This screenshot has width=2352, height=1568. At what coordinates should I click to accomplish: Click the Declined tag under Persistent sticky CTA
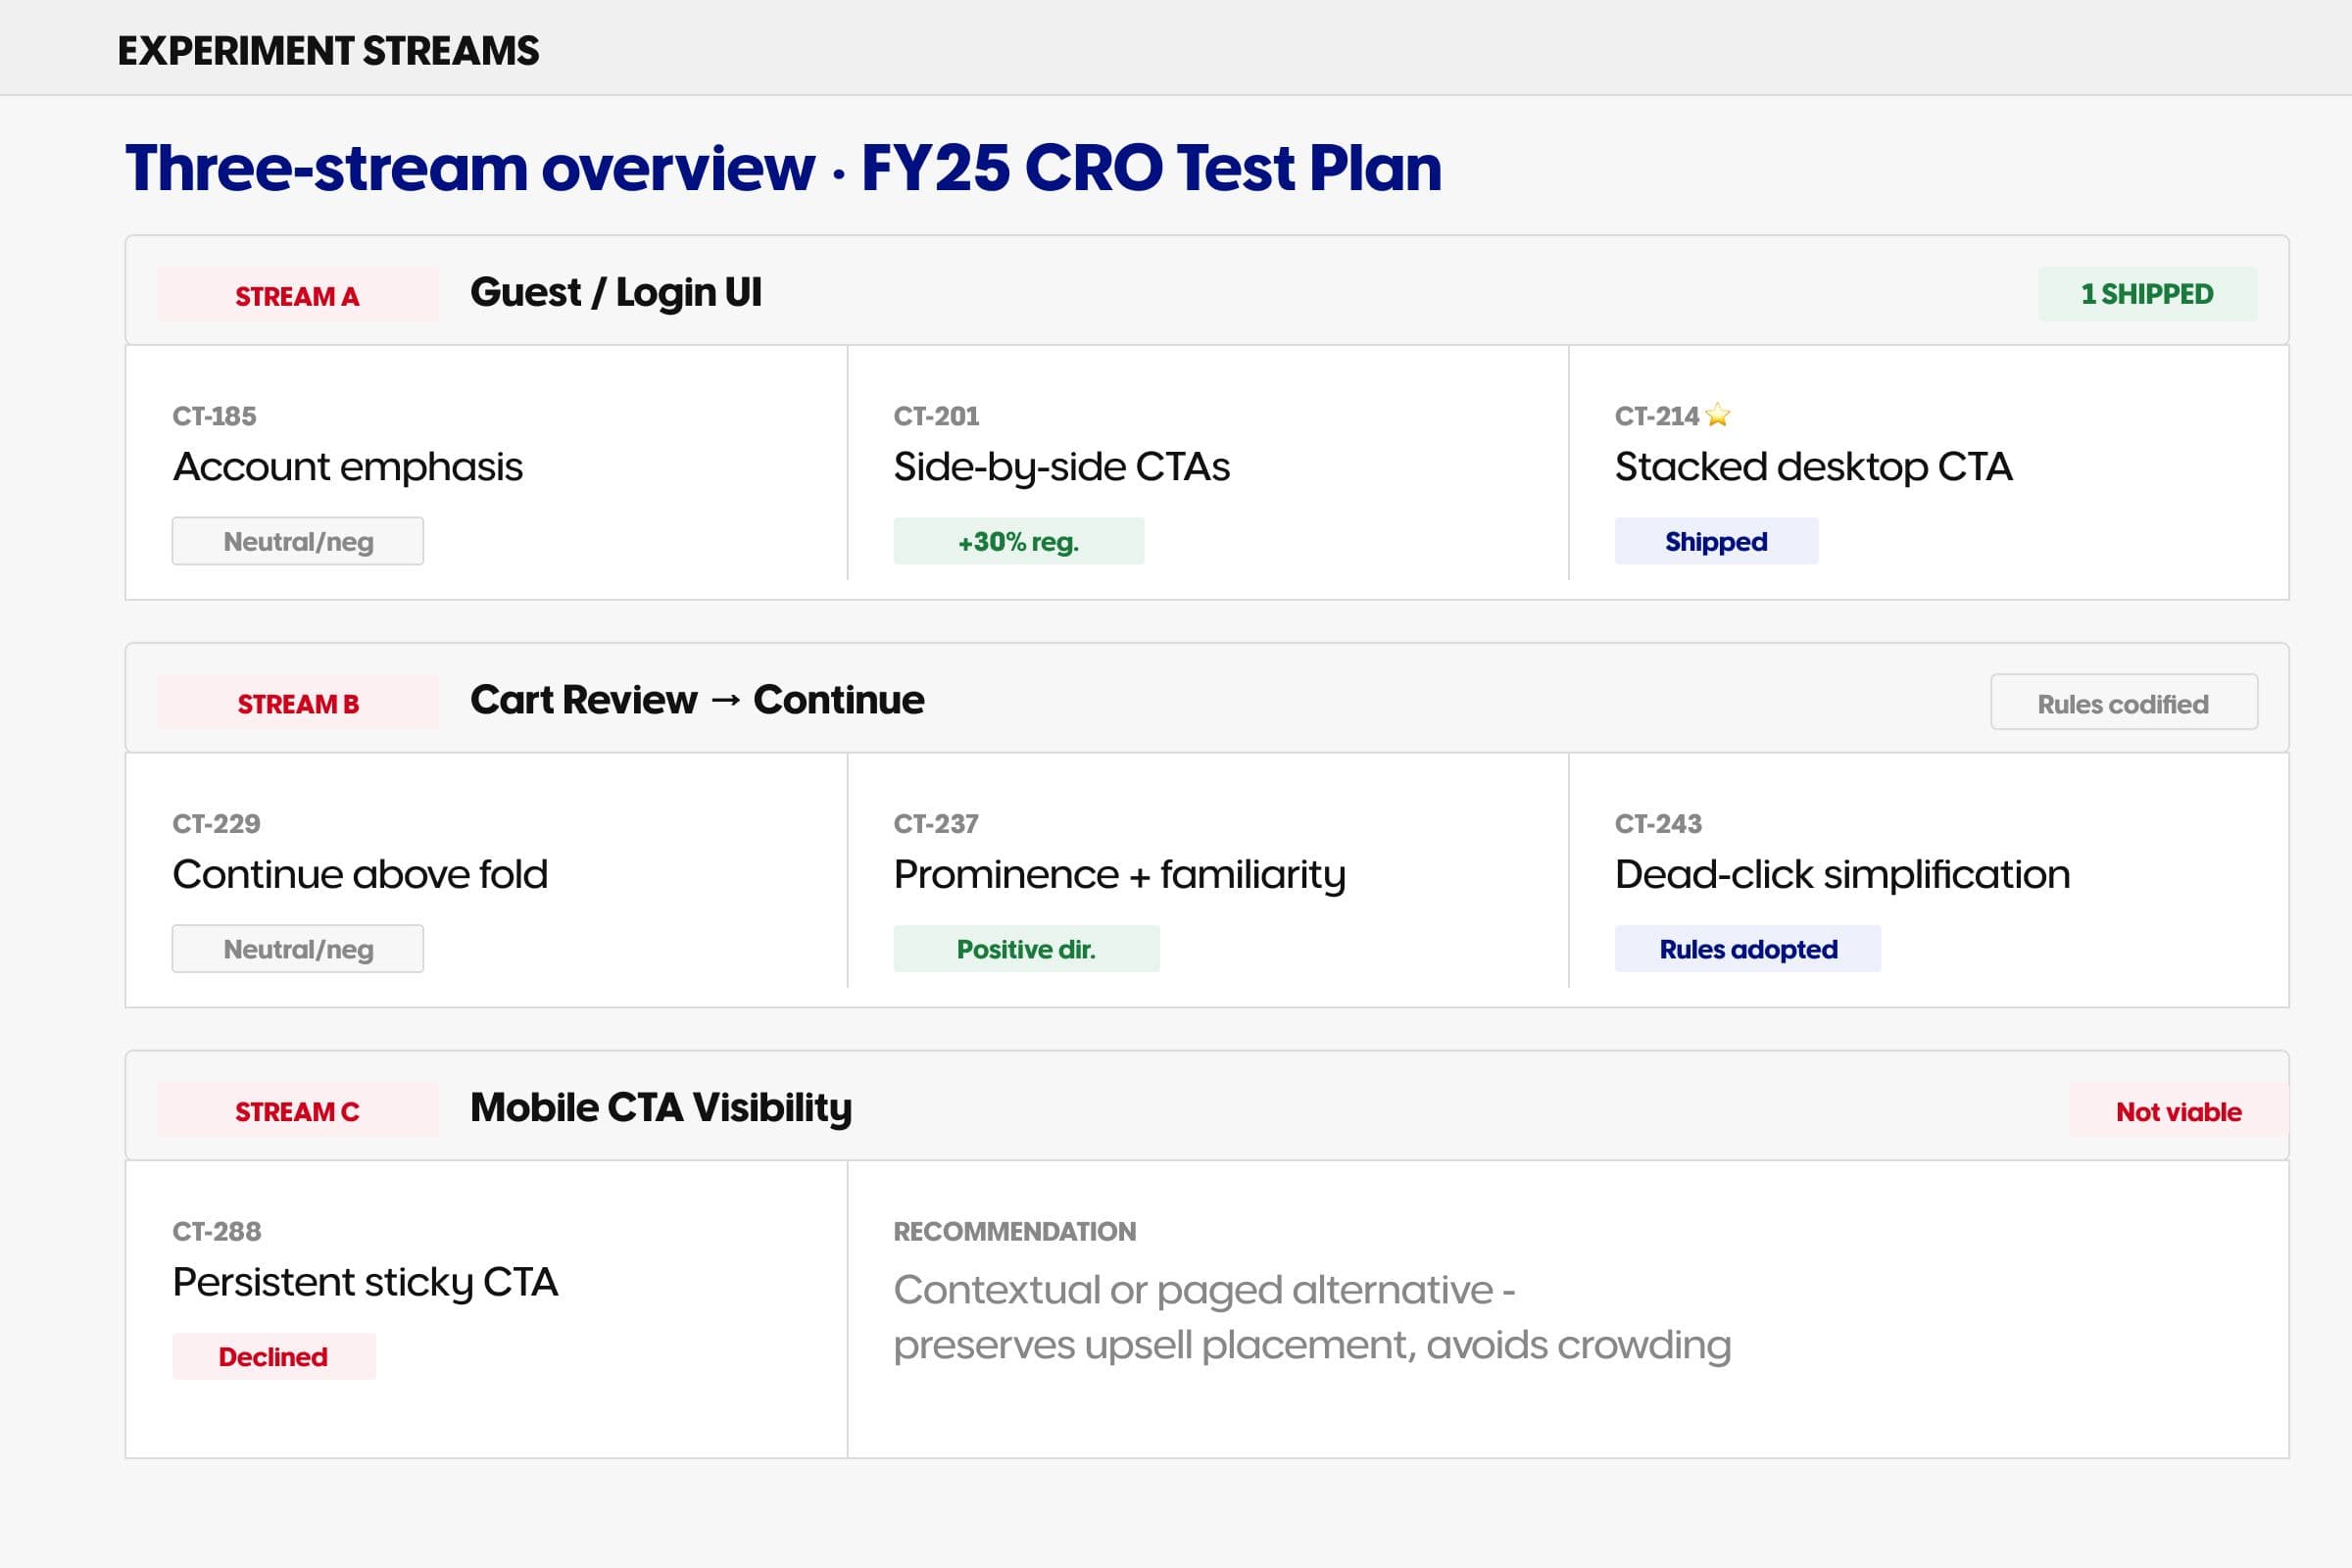[x=273, y=1357]
